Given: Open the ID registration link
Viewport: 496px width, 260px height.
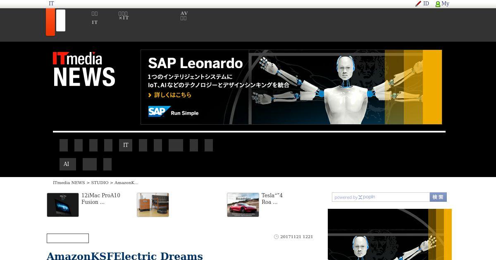Looking at the screenshot, I should [x=426, y=4].
